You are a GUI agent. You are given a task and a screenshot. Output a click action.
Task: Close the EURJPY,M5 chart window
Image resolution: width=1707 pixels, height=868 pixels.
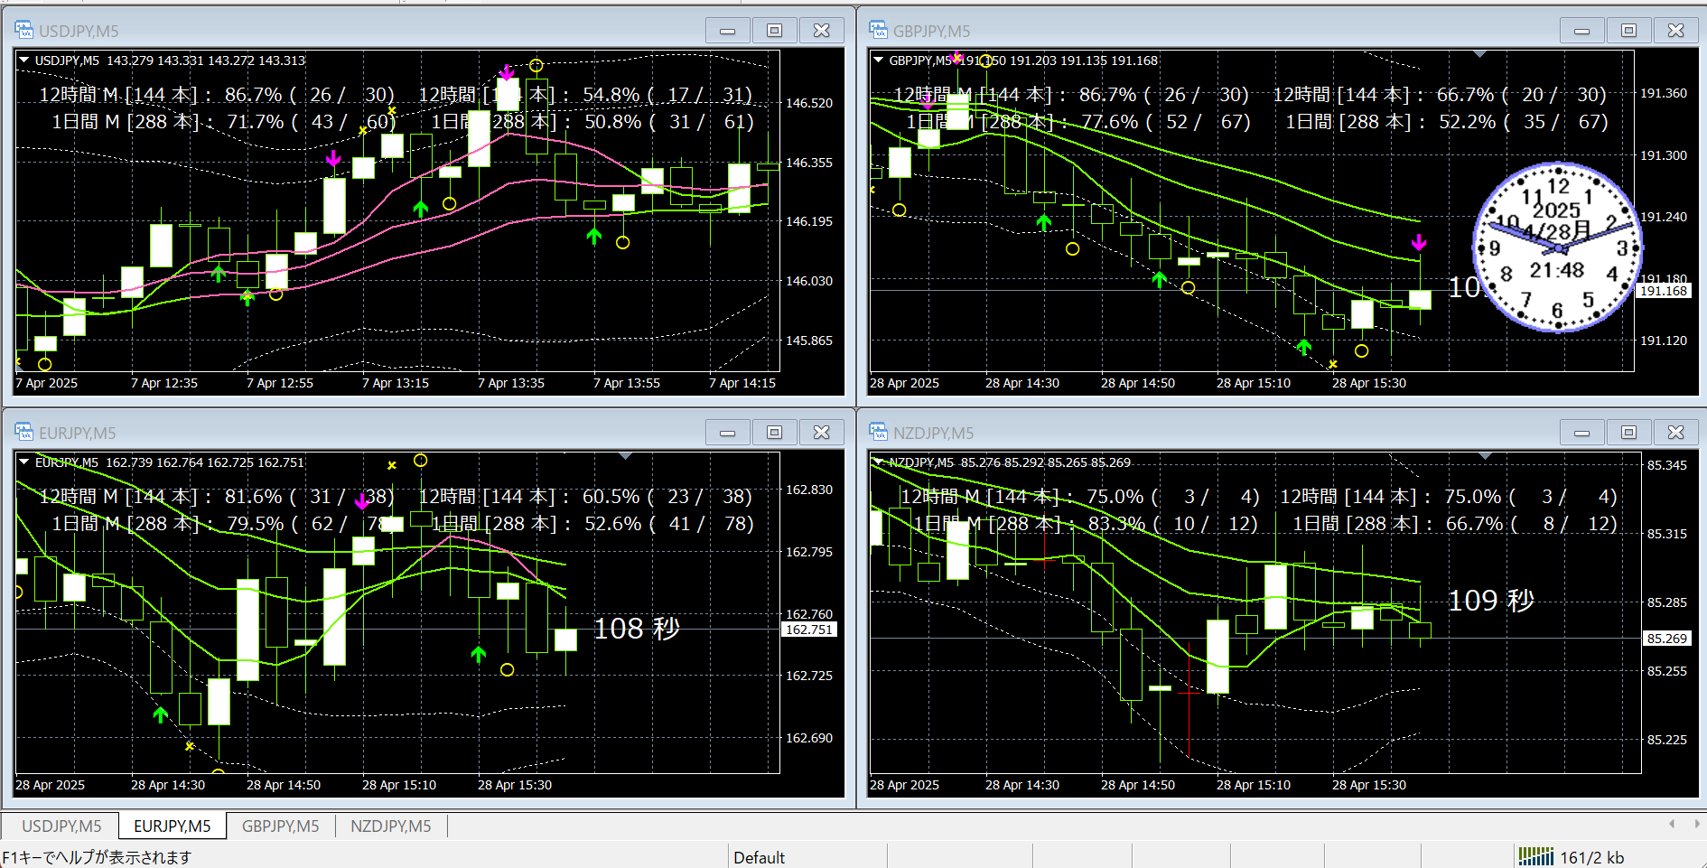(x=821, y=433)
